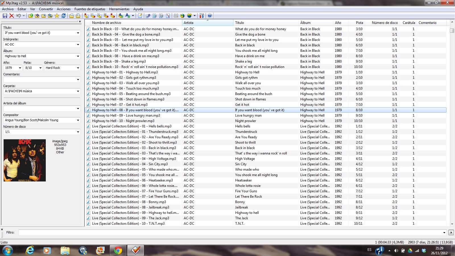Image resolution: width=455 pixels, height=256 pixels.
Task: Select the 'Night prowler' track row
Action: (266, 121)
